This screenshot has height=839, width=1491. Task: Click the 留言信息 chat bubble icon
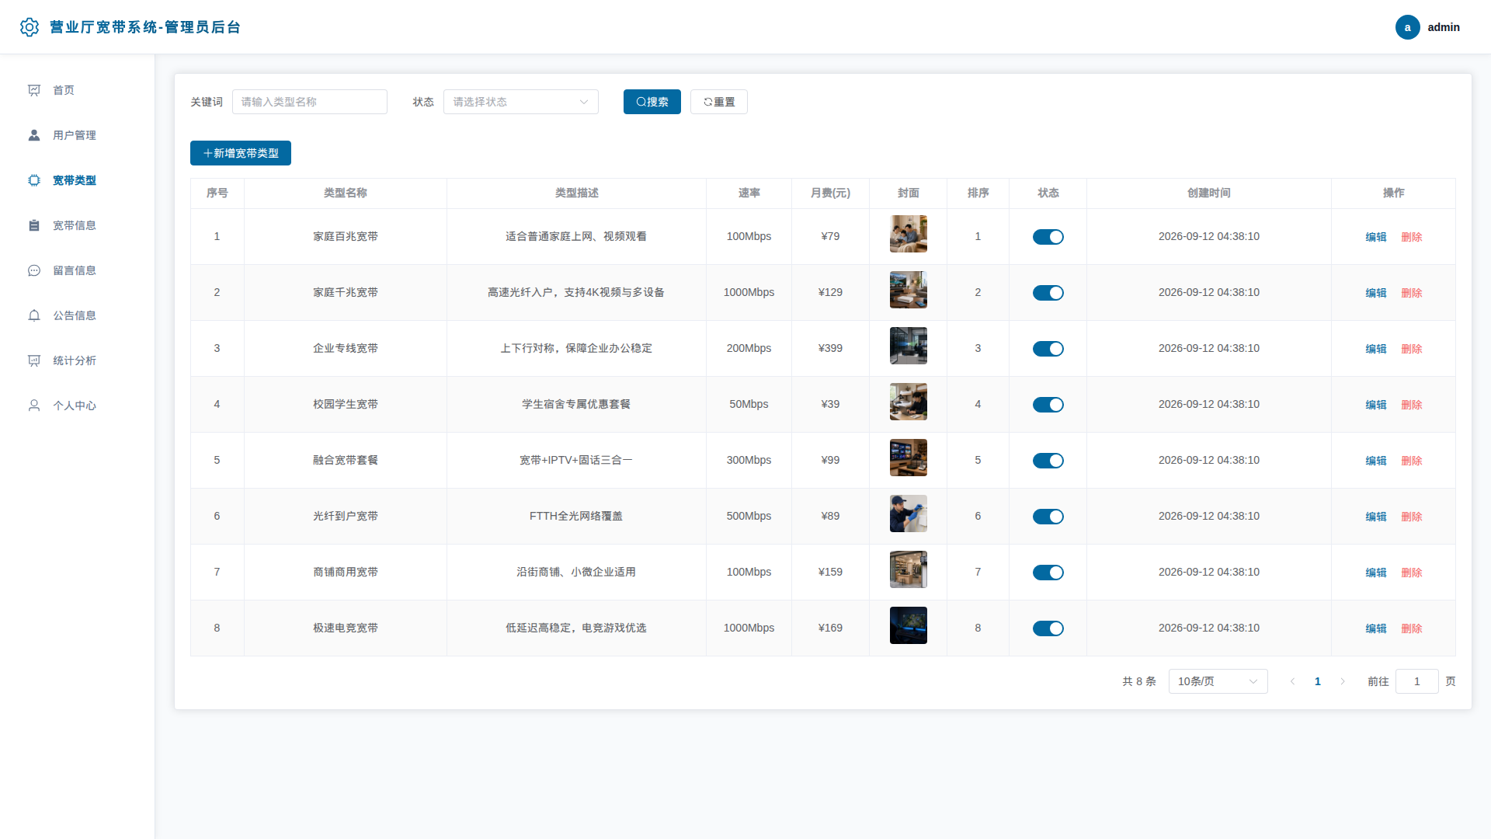click(x=34, y=270)
